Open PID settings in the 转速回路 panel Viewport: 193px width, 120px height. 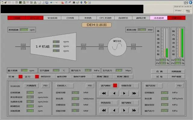46,85
